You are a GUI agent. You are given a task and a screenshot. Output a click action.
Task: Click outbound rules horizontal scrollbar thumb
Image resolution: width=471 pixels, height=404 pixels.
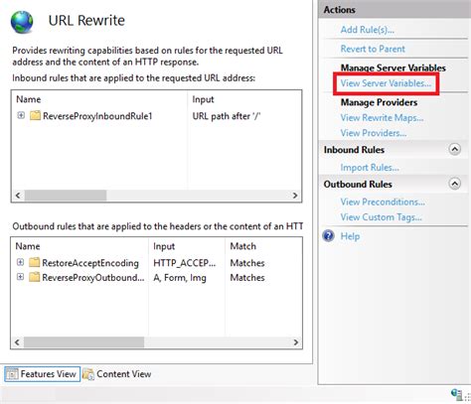tap(83, 342)
